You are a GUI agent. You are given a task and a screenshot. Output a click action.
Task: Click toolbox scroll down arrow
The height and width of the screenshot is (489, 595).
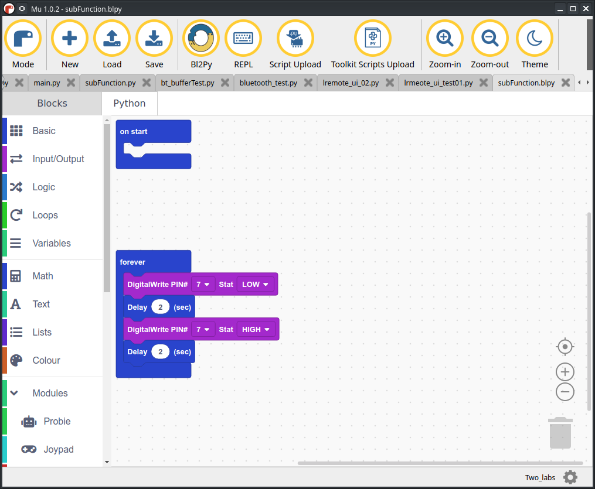(x=107, y=461)
